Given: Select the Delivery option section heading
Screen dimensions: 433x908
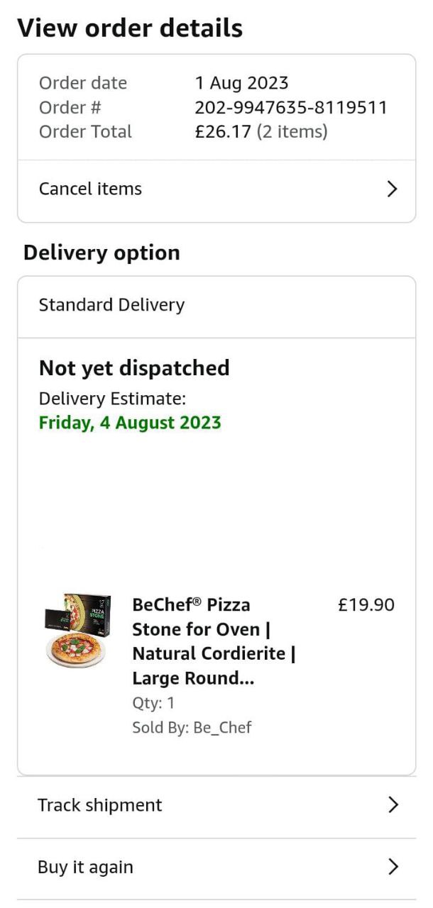Looking at the screenshot, I should (x=102, y=253).
